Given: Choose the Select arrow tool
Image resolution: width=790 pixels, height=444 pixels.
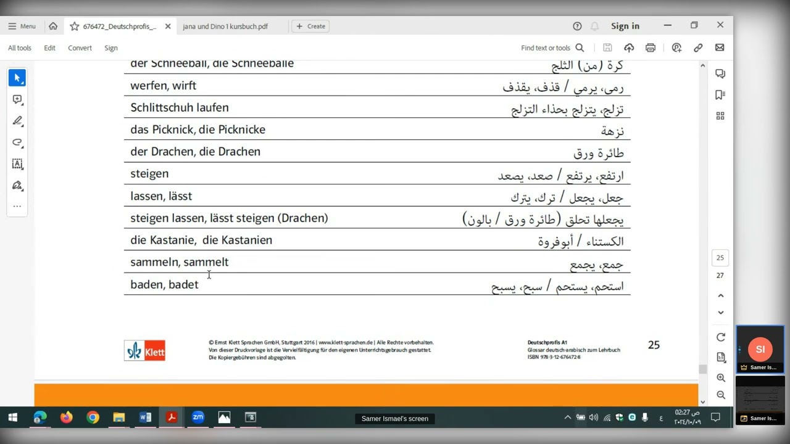Looking at the screenshot, I should point(17,78).
